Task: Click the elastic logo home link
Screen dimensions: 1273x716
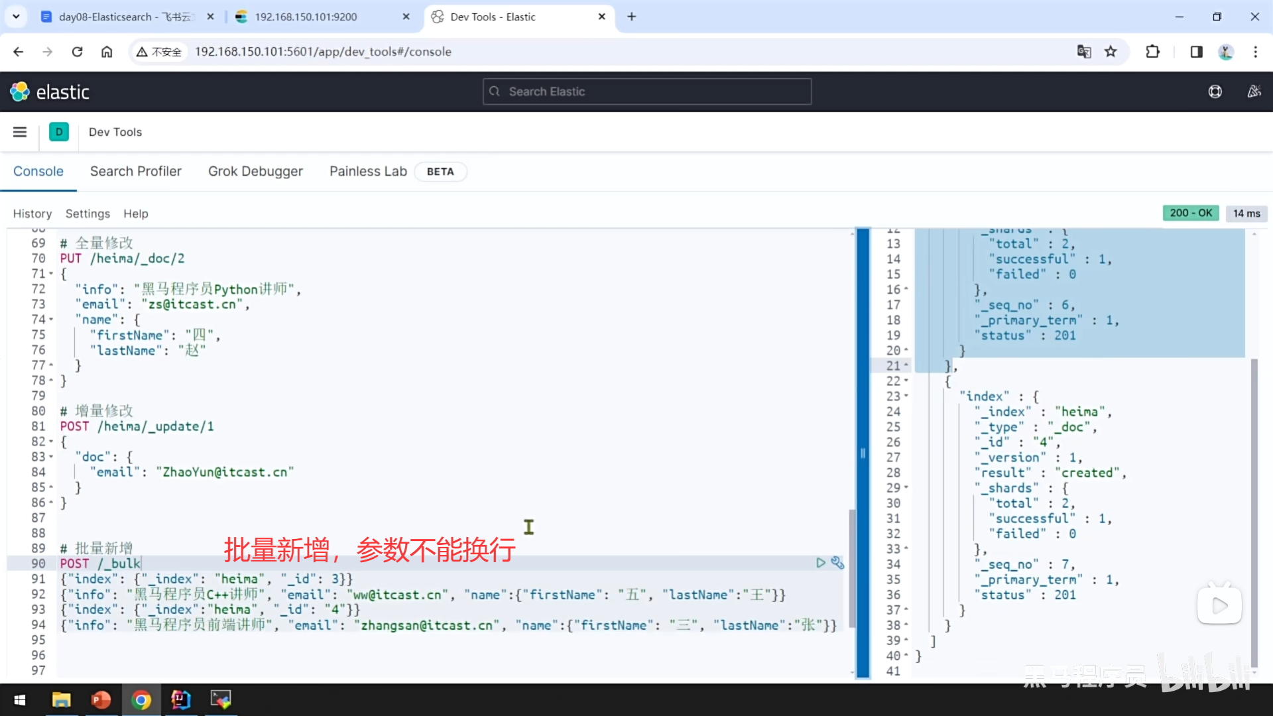Action: pos(50,91)
